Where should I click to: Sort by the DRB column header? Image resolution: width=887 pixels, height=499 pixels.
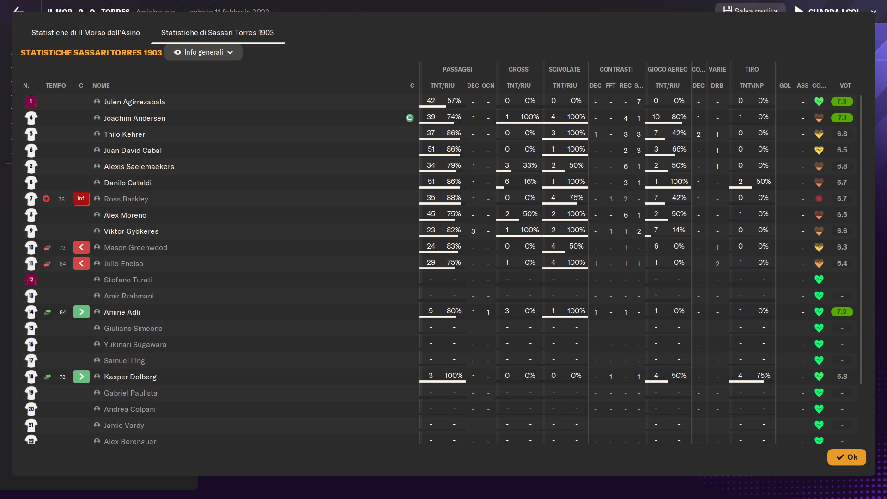pyautogui.click(x=717, y=85)
